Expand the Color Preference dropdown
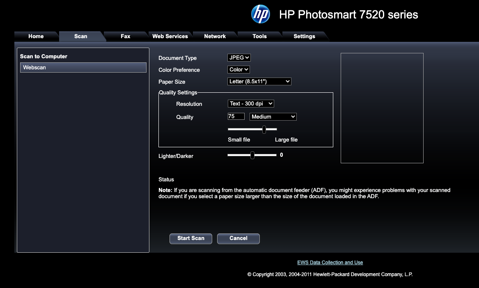479x288 pixels. tap(238, 69)
